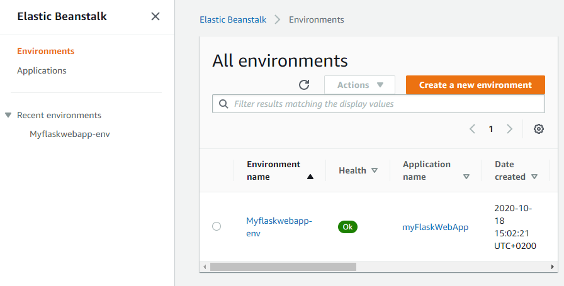Click the Health column header

[352, 170]
